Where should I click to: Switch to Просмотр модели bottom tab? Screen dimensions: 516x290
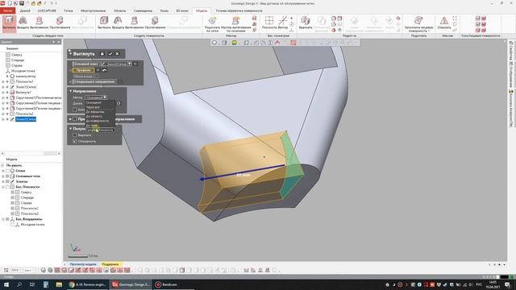(83, 264)
